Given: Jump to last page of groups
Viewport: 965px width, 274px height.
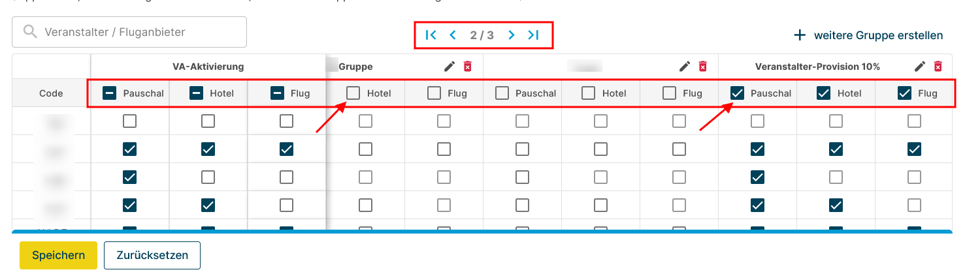Looking at the screenshot, I should pyautogui.click(x=533, y=35).
